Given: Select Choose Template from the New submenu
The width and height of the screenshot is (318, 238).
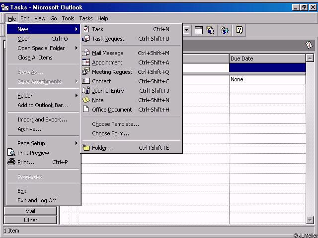Looking at the screenshot, I should [x=115, y=124].
